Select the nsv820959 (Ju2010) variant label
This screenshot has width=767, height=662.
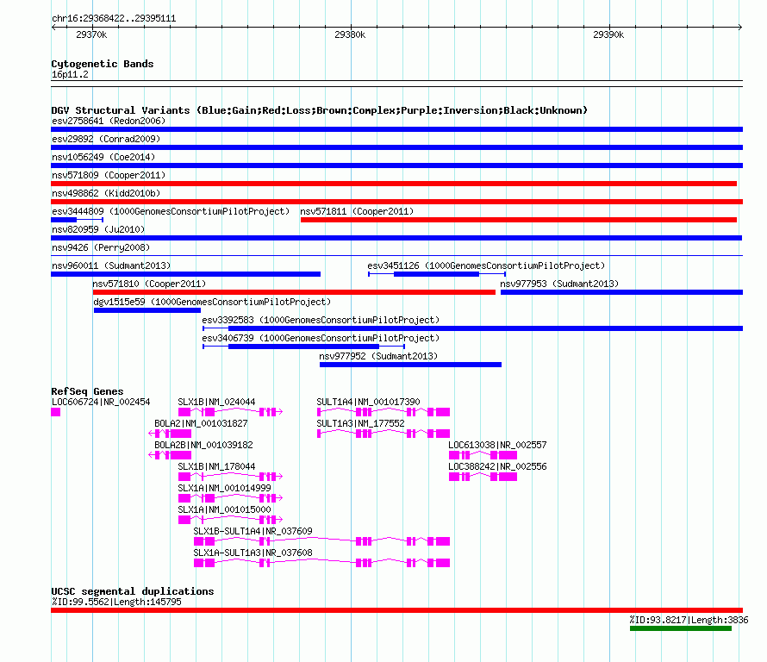click(x=98, y=229)
